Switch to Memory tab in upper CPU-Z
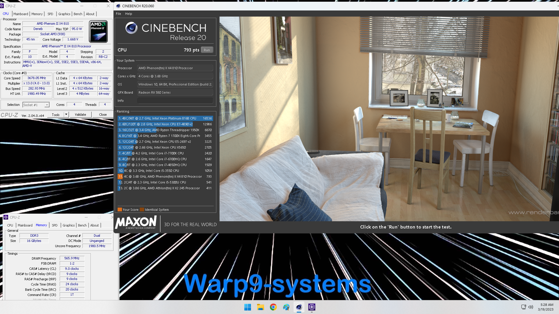The width and height of the screenshot is (559, 314). (37, 14)
